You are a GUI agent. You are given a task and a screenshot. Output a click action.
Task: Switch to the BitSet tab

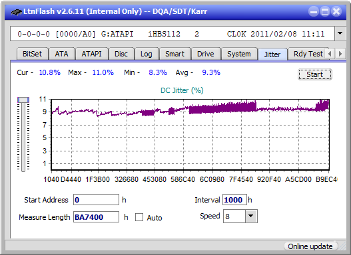click(32, 54)
